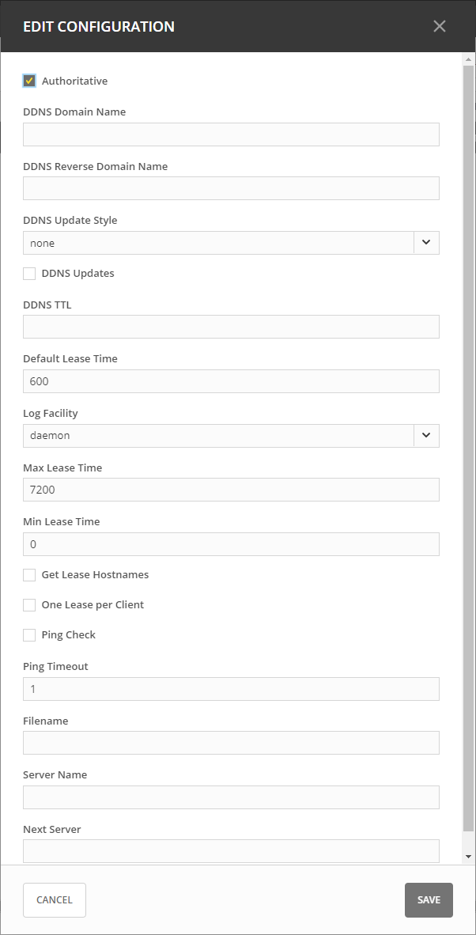Save the configuration changes
Image resolution: width=476 pixels, height=935 pixels.
click(x=429, y=900)
